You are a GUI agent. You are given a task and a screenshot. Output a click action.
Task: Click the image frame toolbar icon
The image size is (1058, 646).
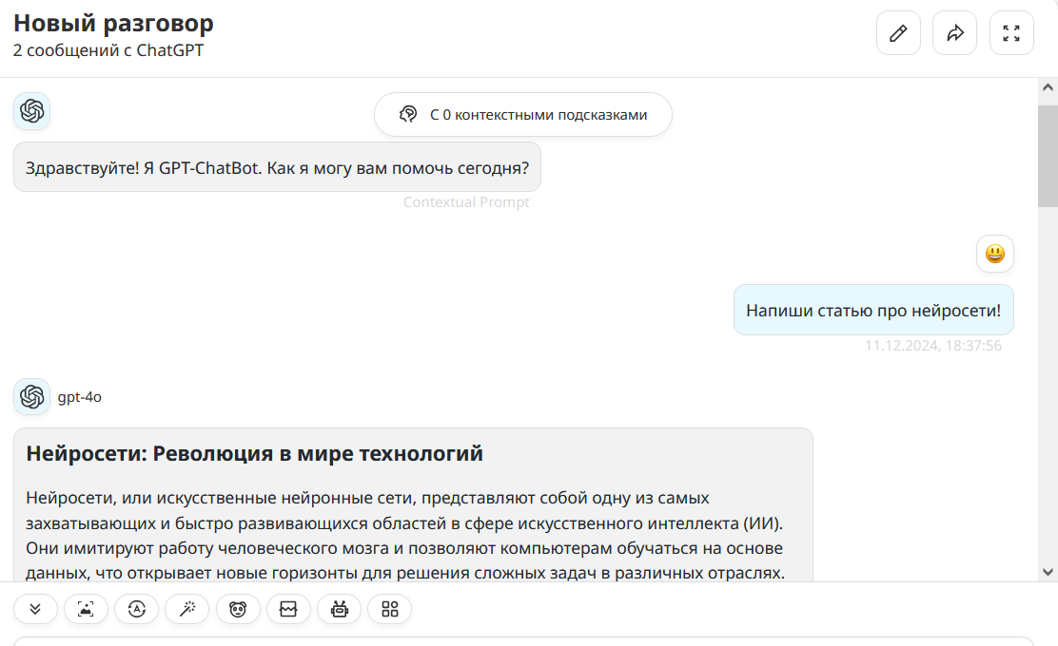86,610
